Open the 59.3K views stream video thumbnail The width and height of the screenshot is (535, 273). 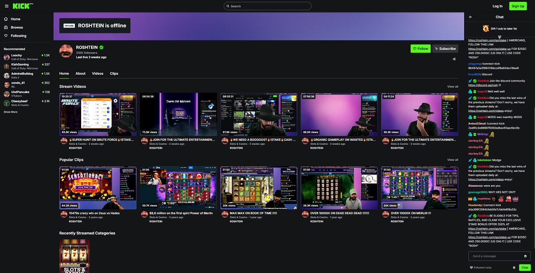click(420, 114)
